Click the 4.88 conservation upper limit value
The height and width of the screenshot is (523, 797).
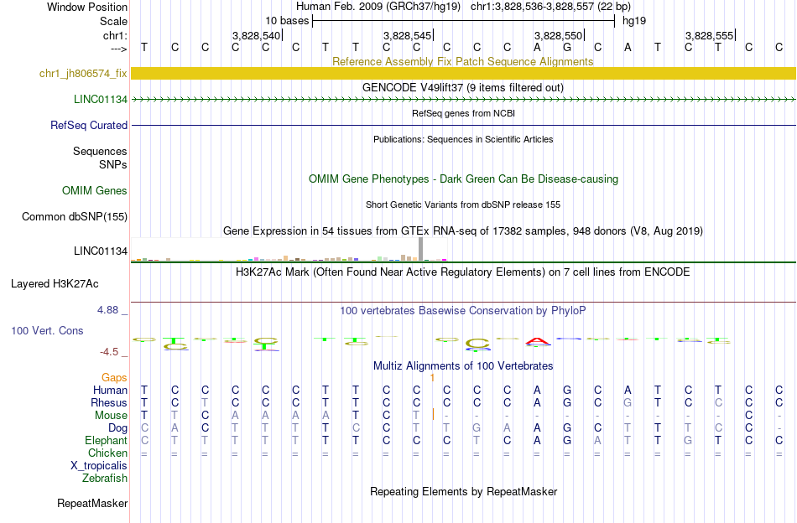[107, 310]
